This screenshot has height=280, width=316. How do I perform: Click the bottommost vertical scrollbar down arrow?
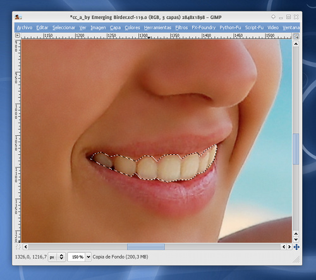coord(296,240)
